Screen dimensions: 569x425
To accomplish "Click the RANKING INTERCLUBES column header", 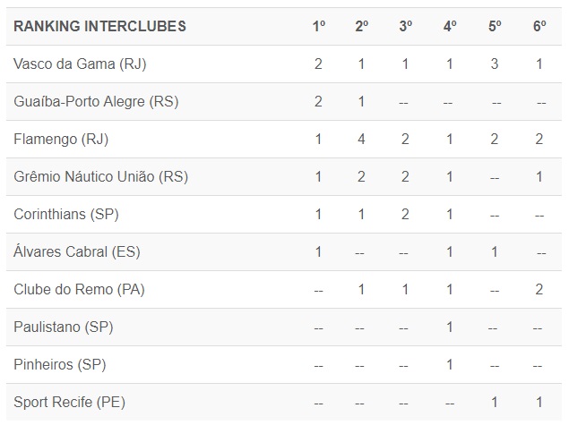I will (100, 26).
